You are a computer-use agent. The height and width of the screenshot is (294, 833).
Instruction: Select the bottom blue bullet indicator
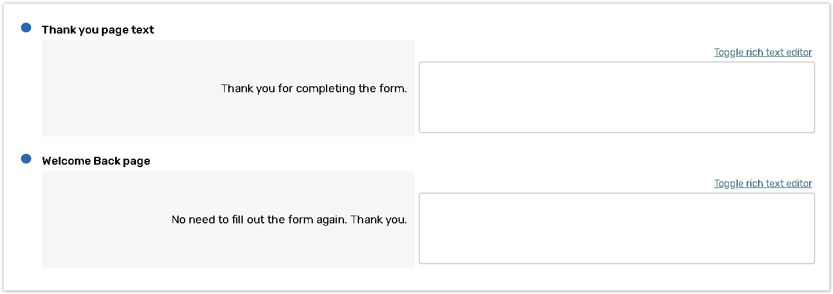pos(26,159)
